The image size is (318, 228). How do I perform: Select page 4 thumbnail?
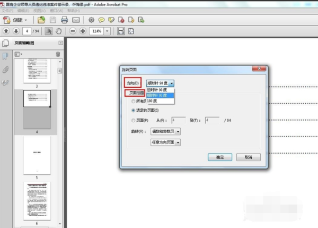[37, 99]
